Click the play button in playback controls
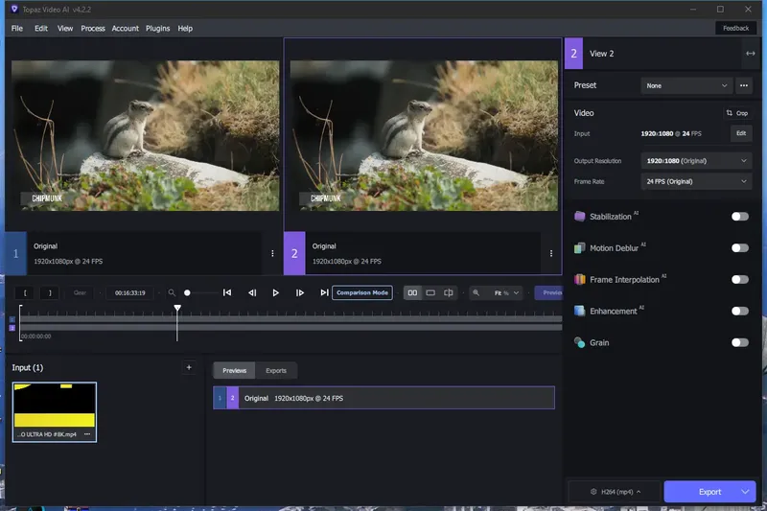This screenshot has height=511, width=767. (x=276, y=292)
